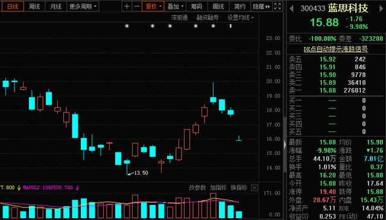386x220 pixels.
Task: Click yellow arrow beside volume MA value
Action: [x=19, y=188]
